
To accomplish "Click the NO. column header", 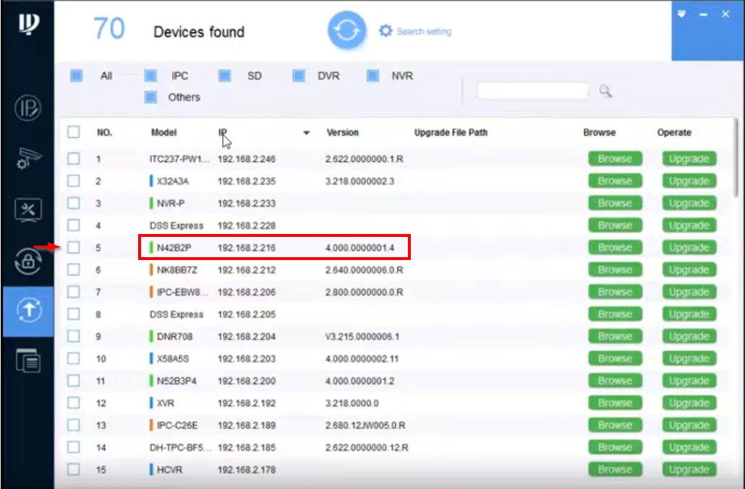I will point(105,132).
